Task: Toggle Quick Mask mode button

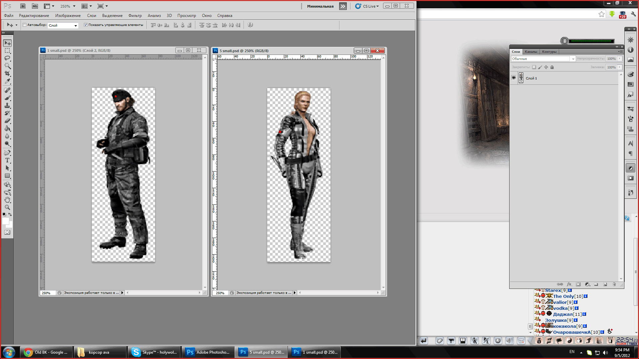Action: (7, 232)
